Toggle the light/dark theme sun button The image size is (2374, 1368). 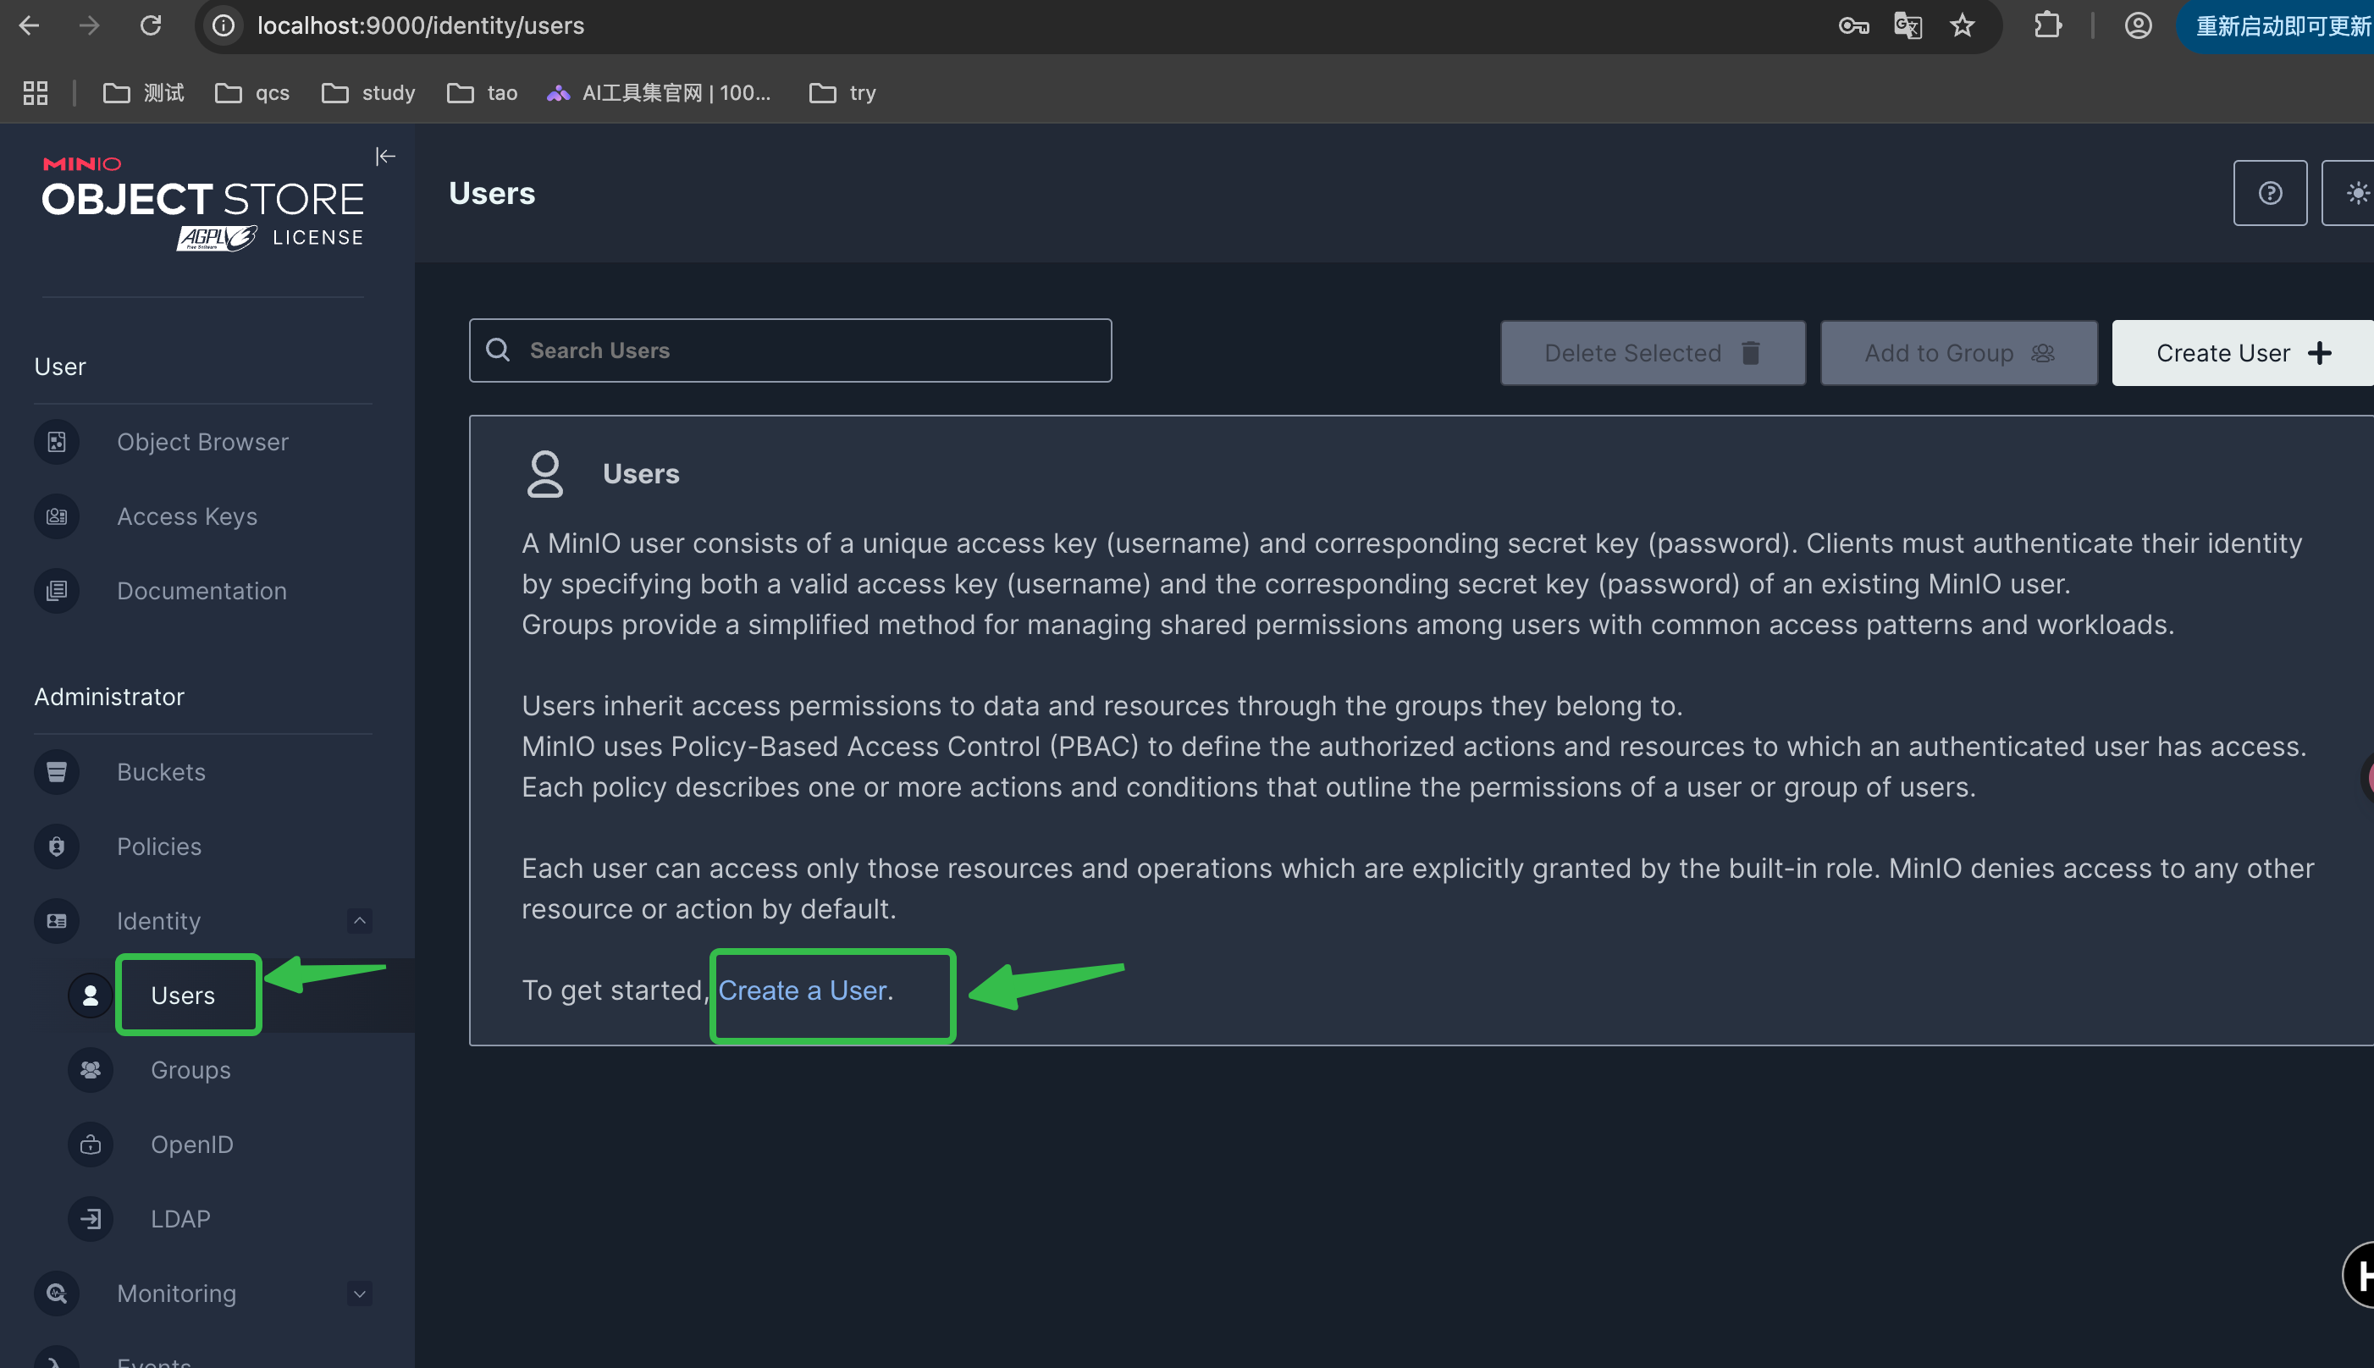tap(2355, 194)
